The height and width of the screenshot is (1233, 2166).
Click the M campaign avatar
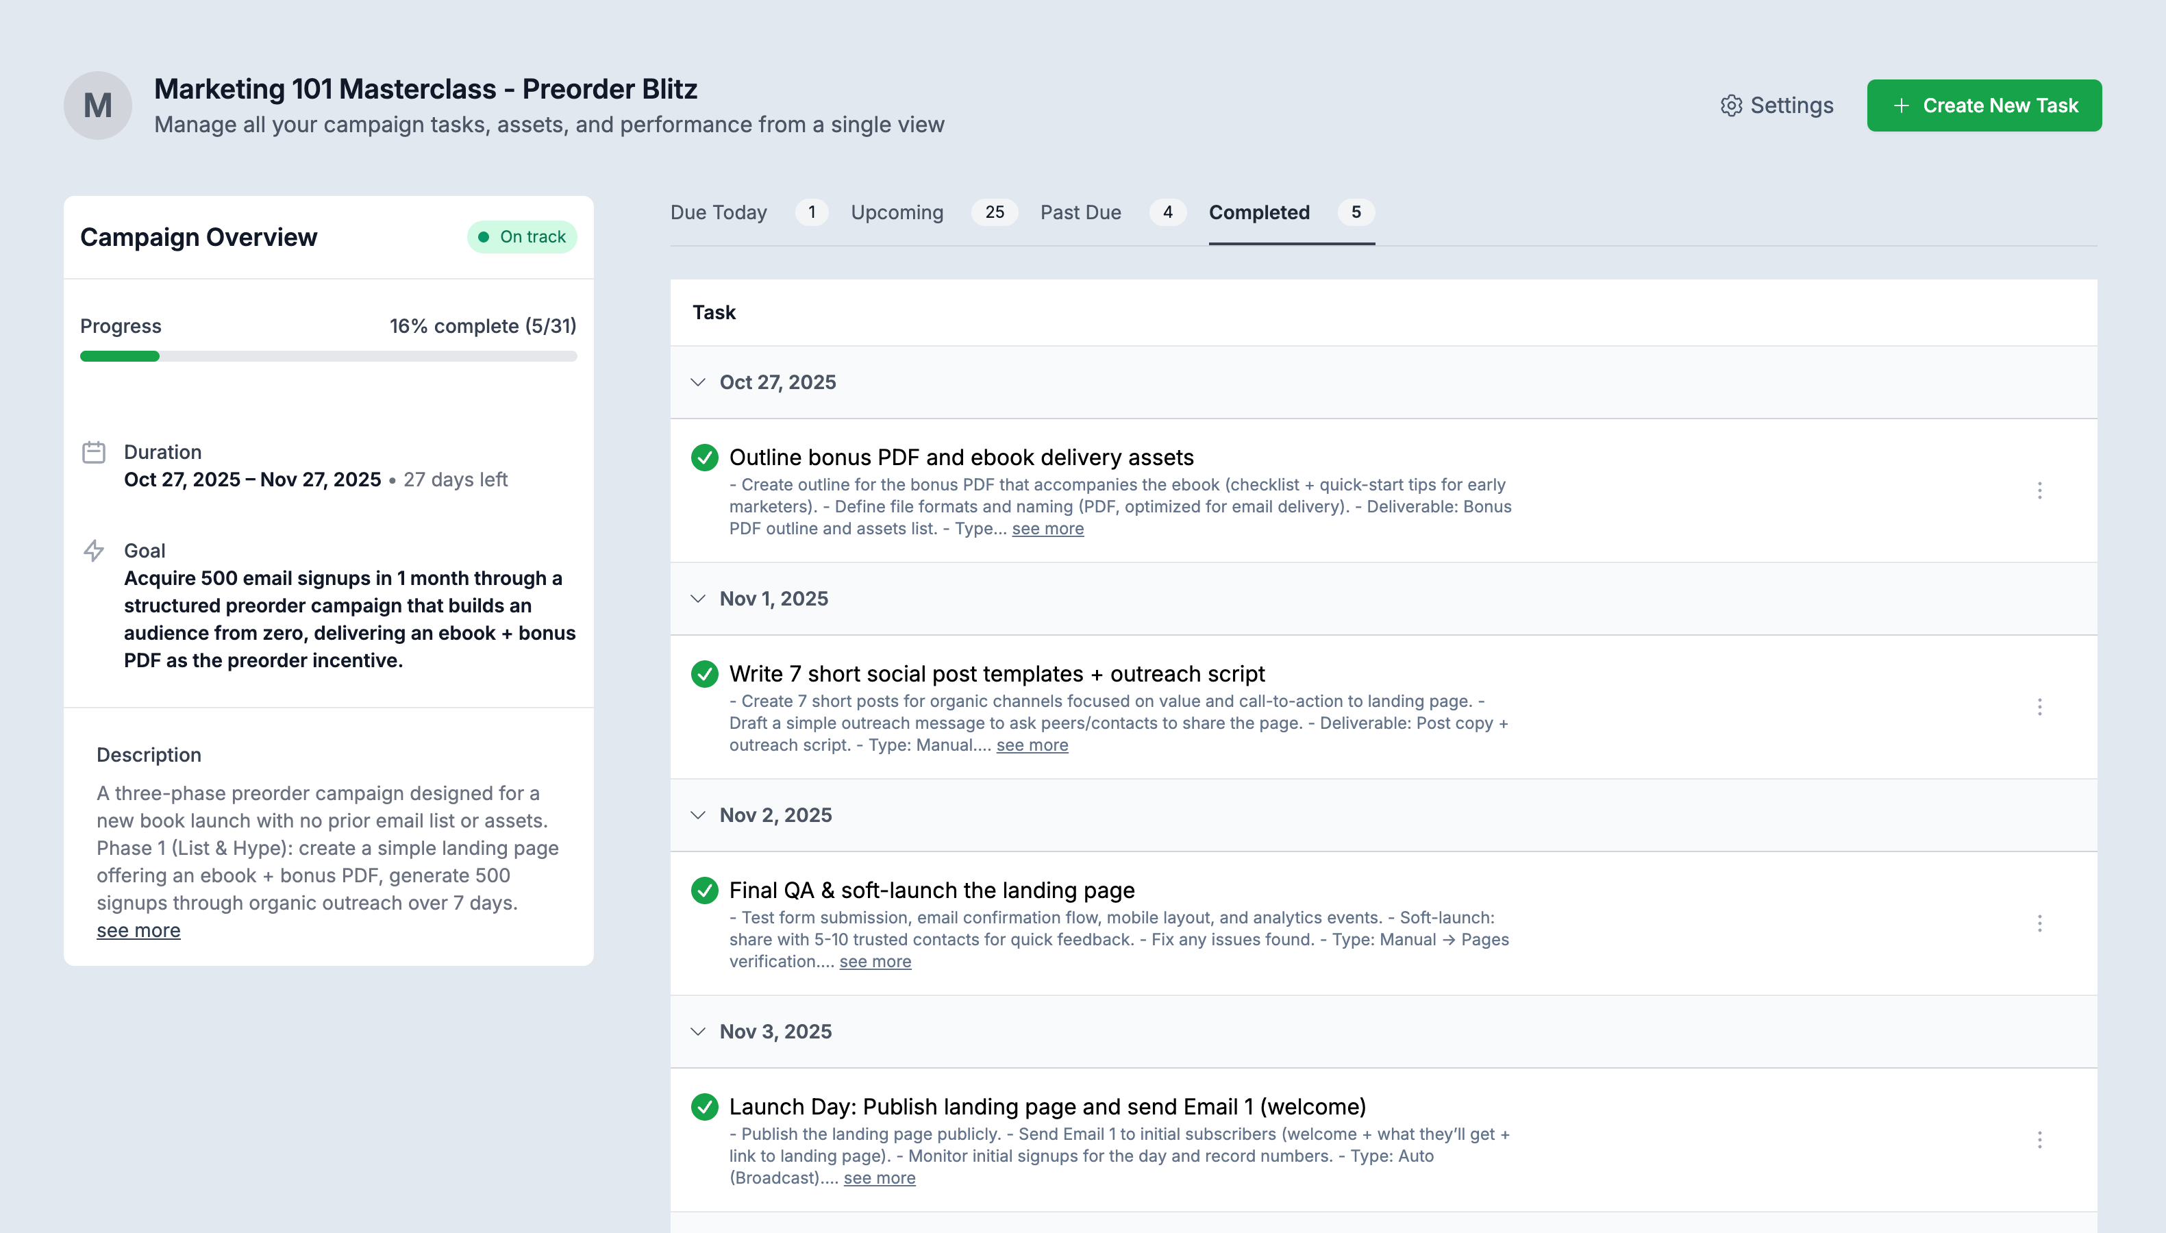point(97,105)
